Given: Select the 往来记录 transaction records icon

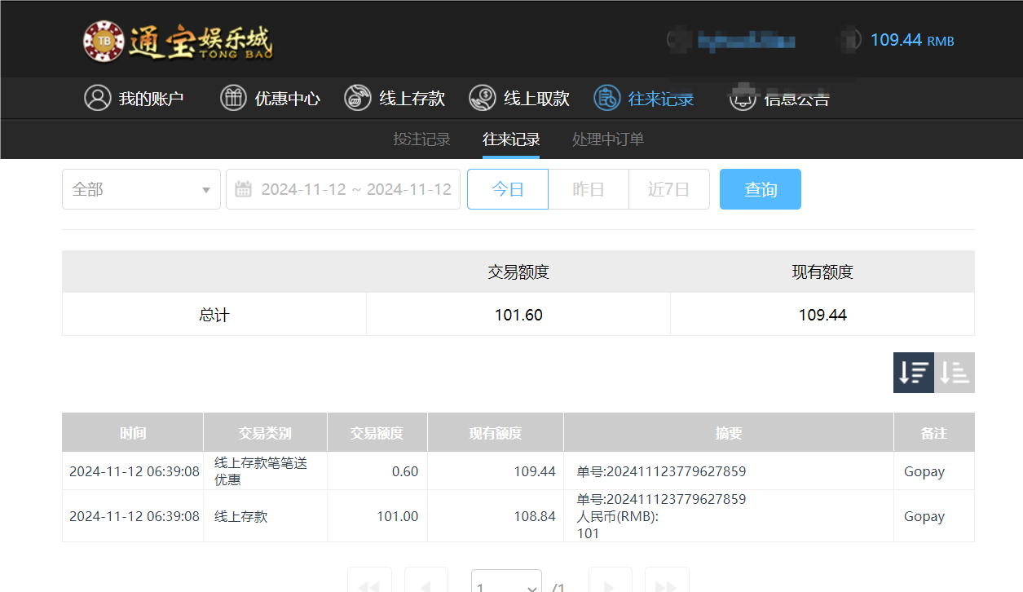Looking at the screenshot, I should click(606, 98).
